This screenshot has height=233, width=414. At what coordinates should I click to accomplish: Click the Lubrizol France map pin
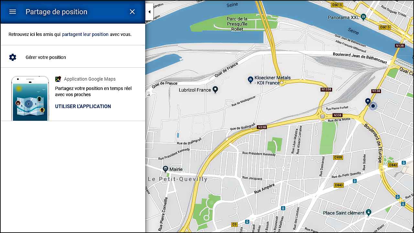[215, 90]
